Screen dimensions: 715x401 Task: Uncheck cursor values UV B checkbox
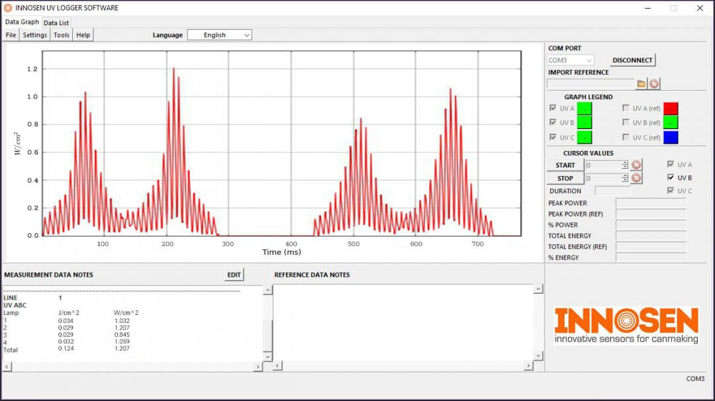[x=670, y=177]
